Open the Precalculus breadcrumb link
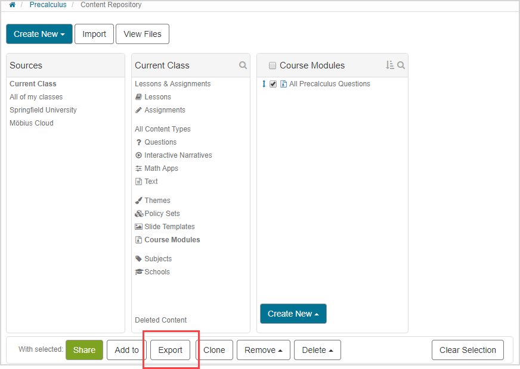The height and width of the screenshot is (369, 520). pos(48,5)
